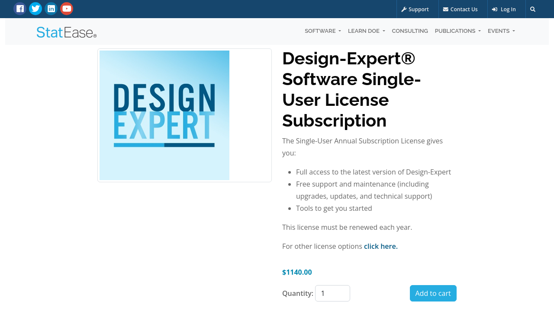
Task: Click the search magnifier icon
Action: (533, 9)
